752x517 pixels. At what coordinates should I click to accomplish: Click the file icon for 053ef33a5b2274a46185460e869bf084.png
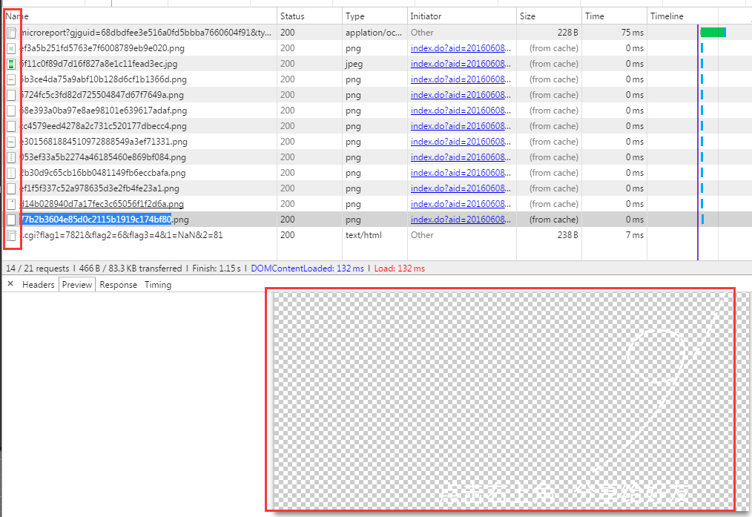pyautogui.click(x=11, y=157)
